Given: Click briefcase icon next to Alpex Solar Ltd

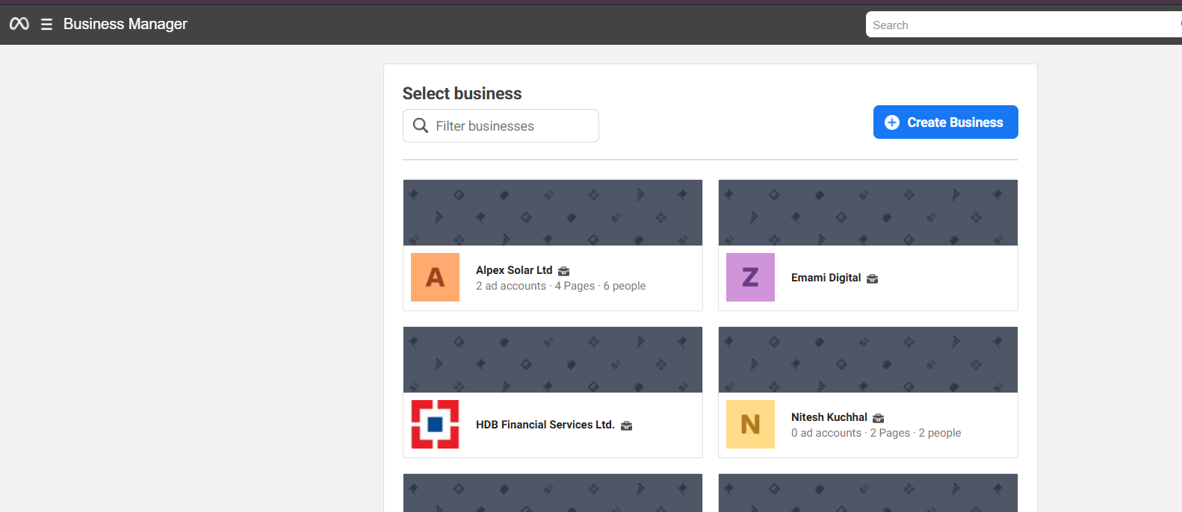Looking at the screenshot, I should coord(564,271).
